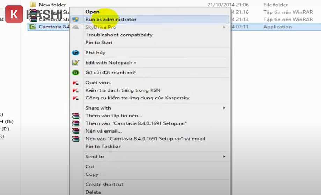Screen dimensions: 321x195
Task: Choose Edit with Notepad++
Action: (111, 62)
